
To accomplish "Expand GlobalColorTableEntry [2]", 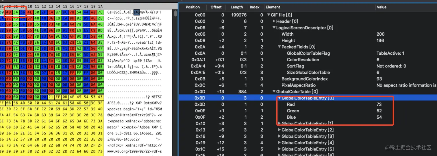I will tap(279, 130).
